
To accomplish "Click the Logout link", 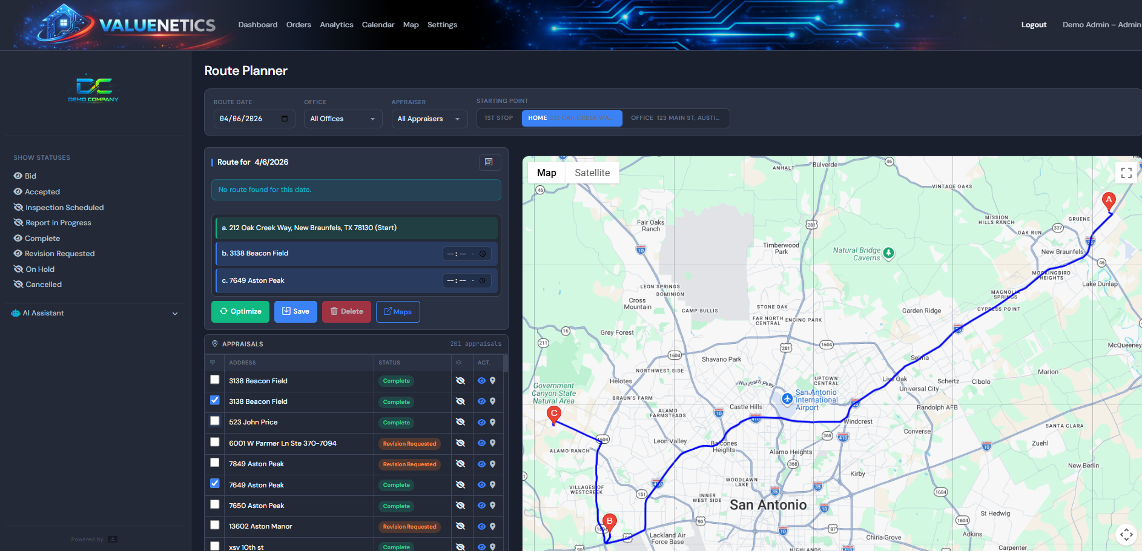I will pyautogui.click(x=1034, y=25).
